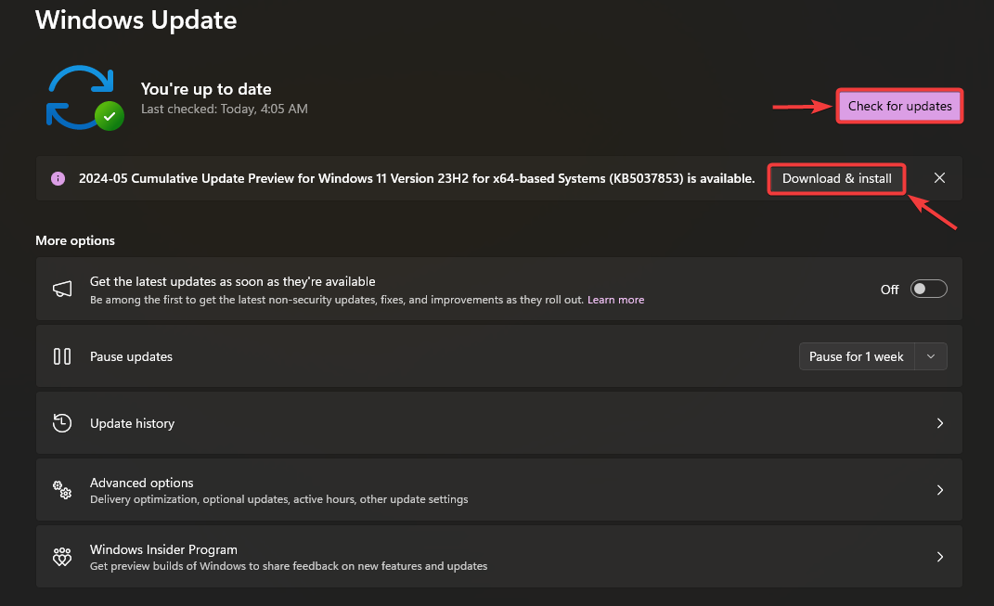This screenshot has width=994, height=606.
Task: Click the blue sync status icon
Action: click(80, 96)
